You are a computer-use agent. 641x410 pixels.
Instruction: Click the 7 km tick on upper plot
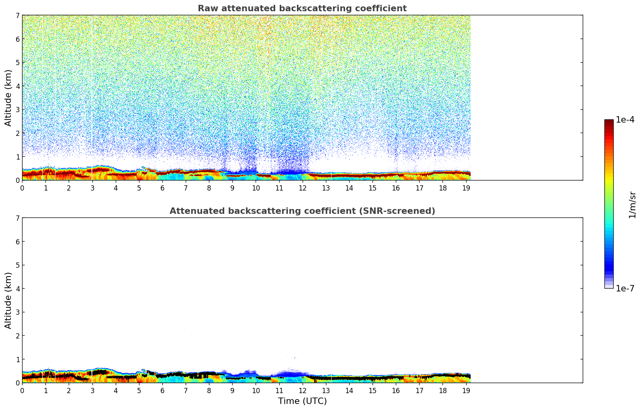click(17, 15)
